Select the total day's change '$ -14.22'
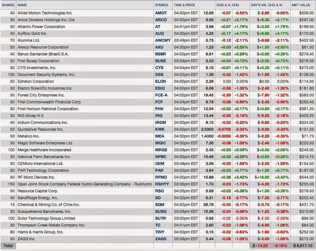The image size is (316, 251). 260,246
